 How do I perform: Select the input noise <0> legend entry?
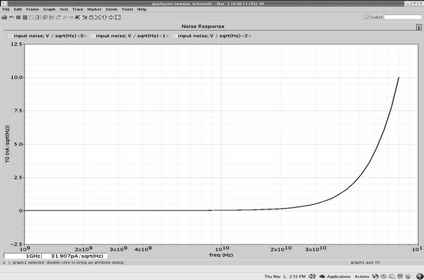tap(48, 36)
